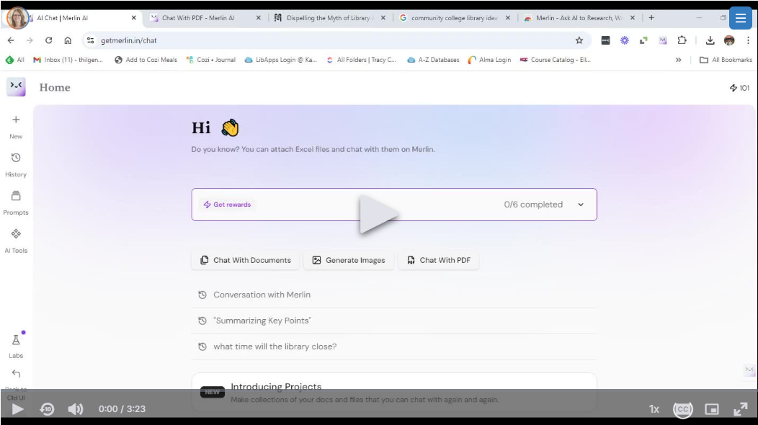Click the rewind 10 seconds icon
758x425 pixels.
[x=48, y=409]
